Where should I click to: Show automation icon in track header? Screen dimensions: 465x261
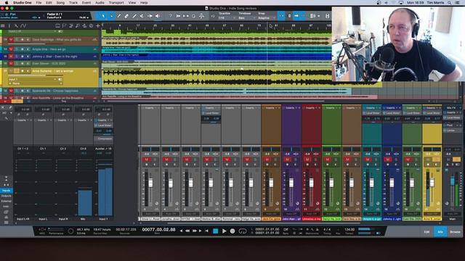[23, 26]
